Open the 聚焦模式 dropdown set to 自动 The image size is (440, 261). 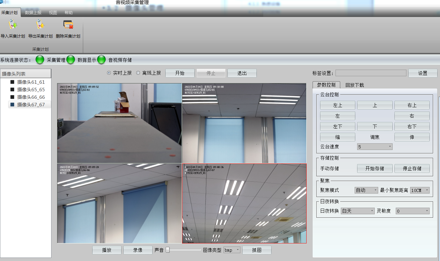click(366, 190)
